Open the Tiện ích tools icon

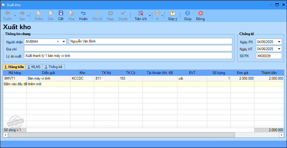coord(141,13)
